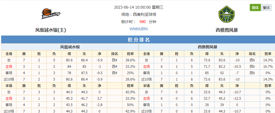Click Storm half-time 客场 row label
Screen dimensions: 275x113
click(x=147, y=105)
